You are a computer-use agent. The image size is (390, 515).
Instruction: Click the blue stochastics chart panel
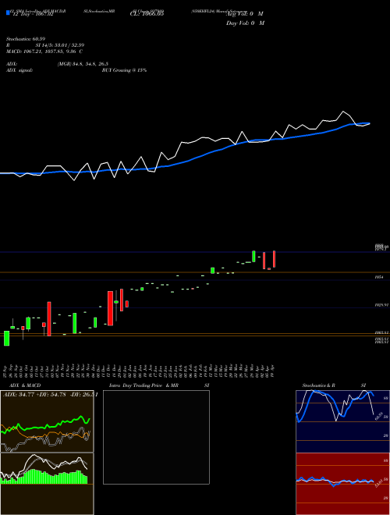click(342, 421)
